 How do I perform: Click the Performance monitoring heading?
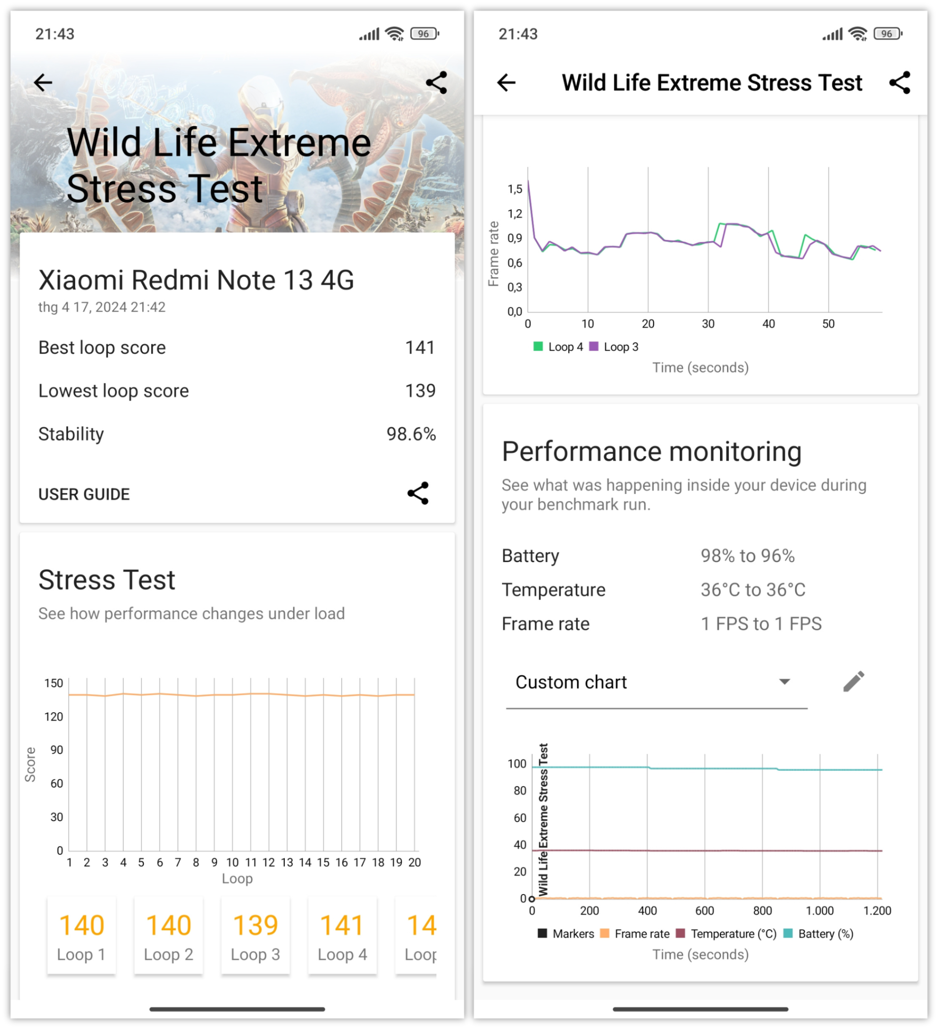click(x=652, y=452)
